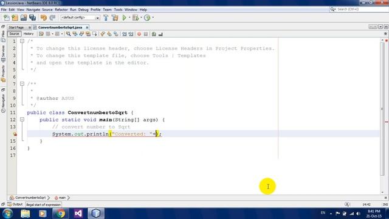The image size is (389, 219).
Task: Click the Next Bookmark icon
Action: coord(109,34)
